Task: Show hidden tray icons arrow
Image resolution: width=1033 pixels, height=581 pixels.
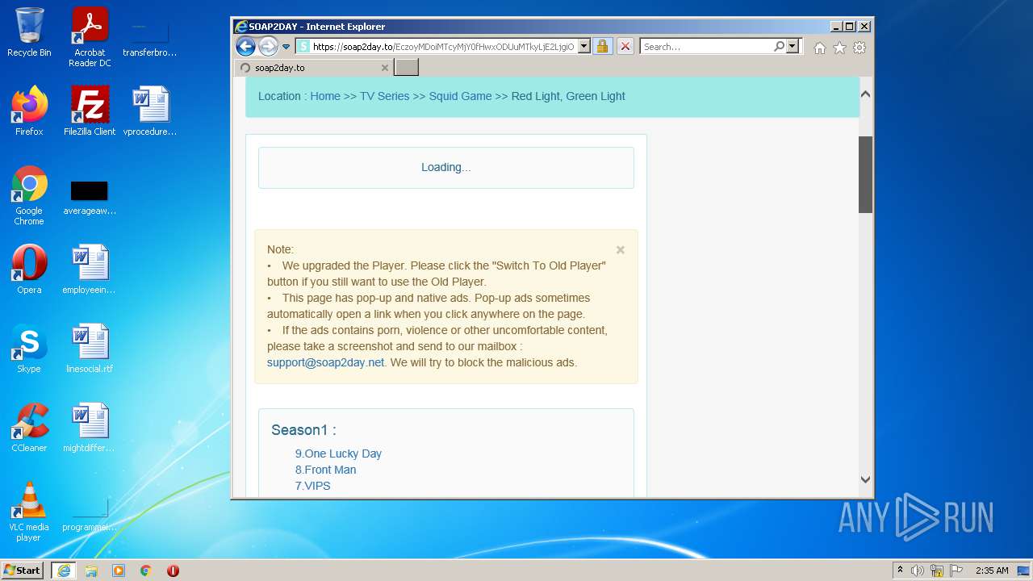Action: pos(900,571)
